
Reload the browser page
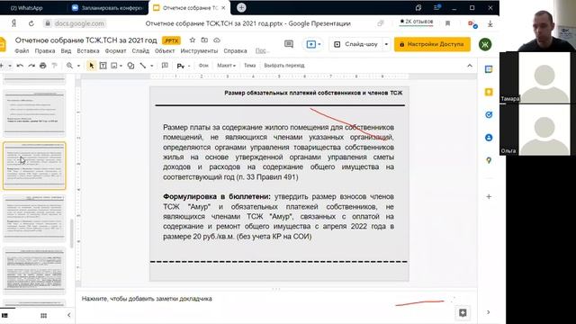pos(31,23)
